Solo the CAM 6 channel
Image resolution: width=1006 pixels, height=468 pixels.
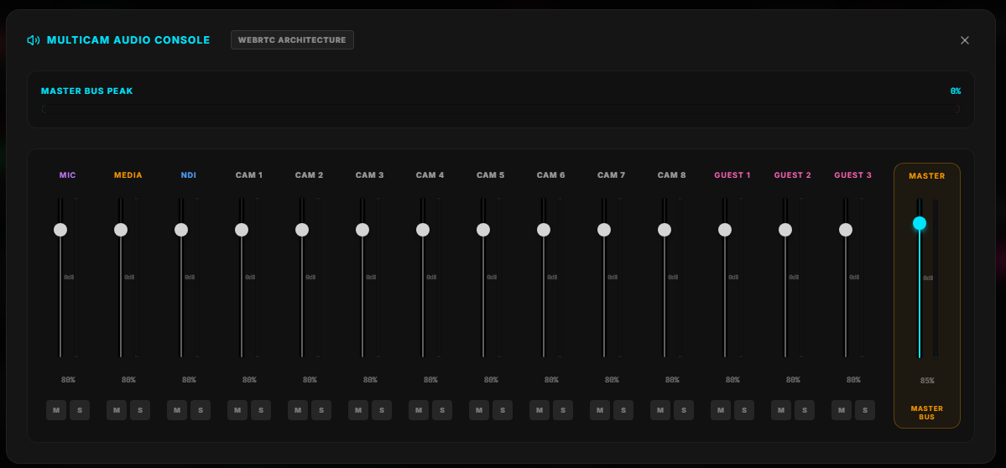click(563, 410)
